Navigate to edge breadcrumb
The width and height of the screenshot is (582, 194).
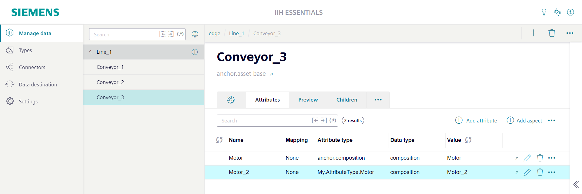[215, 33]
